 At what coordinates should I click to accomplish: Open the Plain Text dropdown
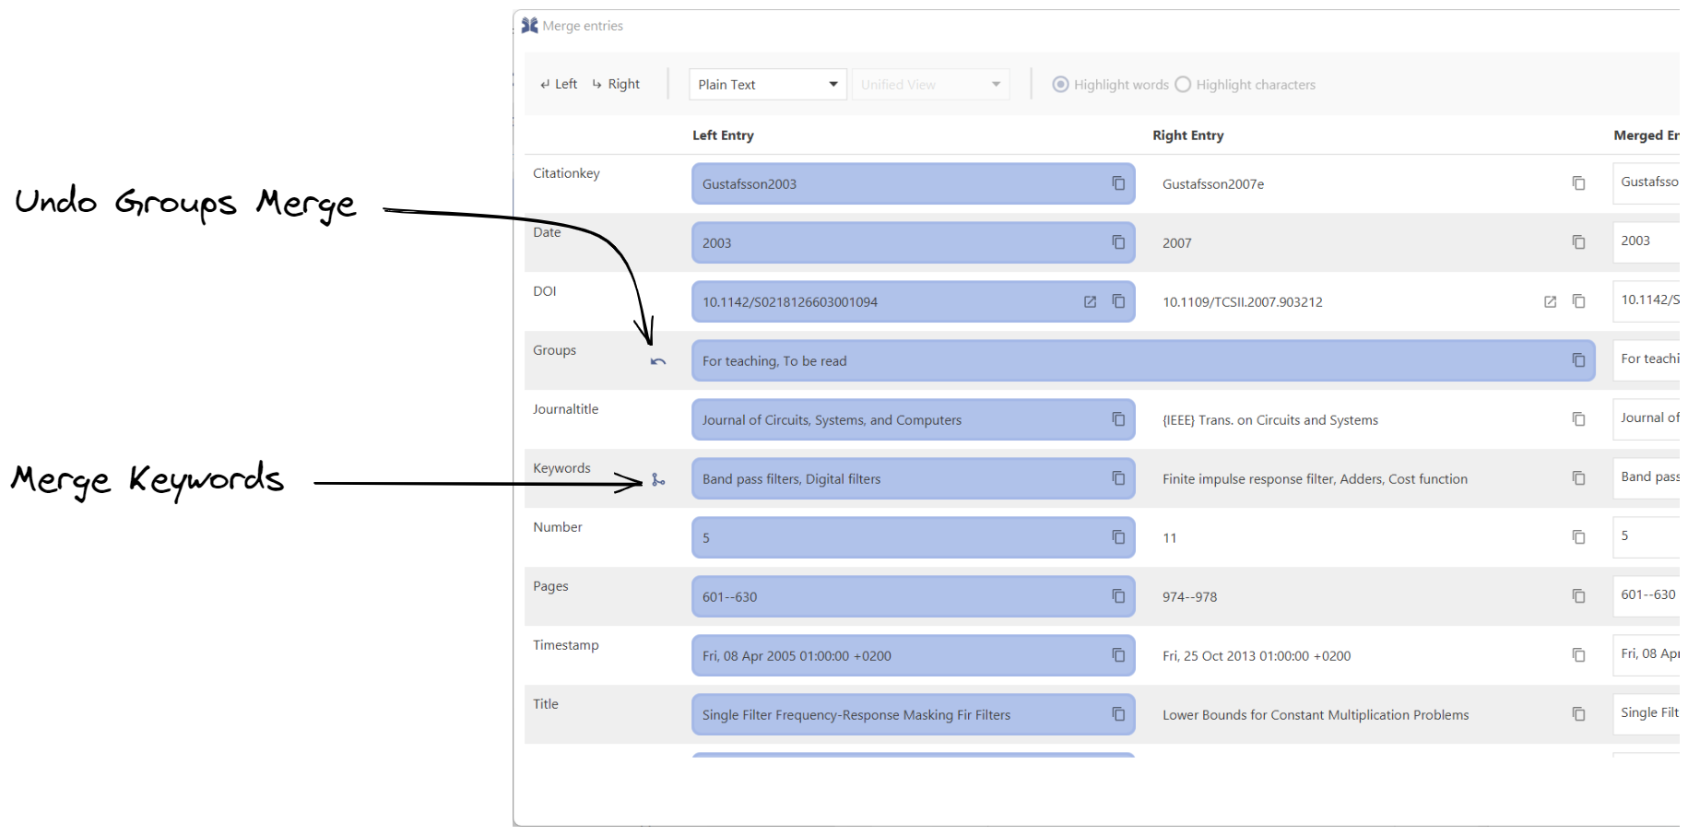pyautogui.click(x=767, y=85)
